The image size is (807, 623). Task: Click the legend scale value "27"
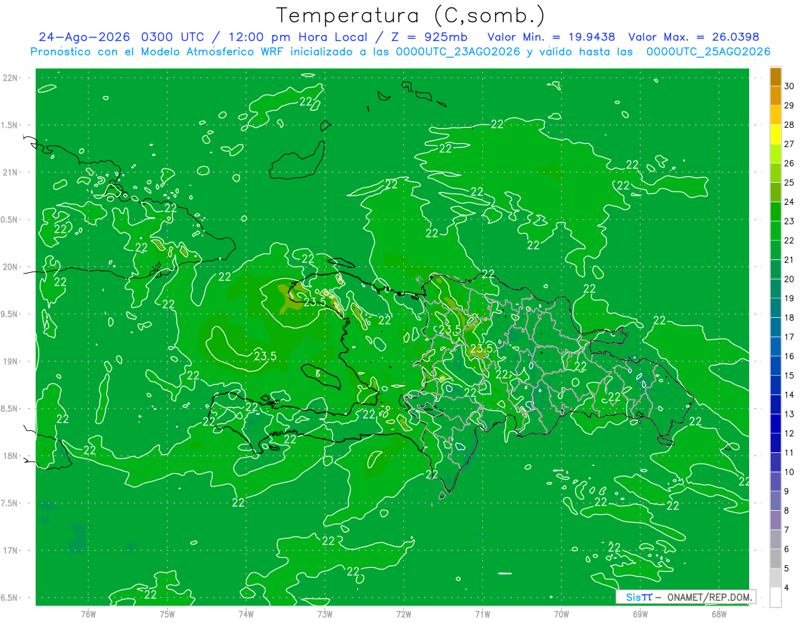pyautogui.click(x=790, y=144)
